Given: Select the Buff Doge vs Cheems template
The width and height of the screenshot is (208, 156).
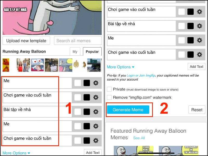Looking at the screenshot, I should 80,65.
